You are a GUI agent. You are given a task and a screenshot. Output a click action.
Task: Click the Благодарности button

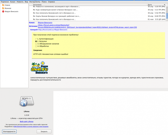9,132
